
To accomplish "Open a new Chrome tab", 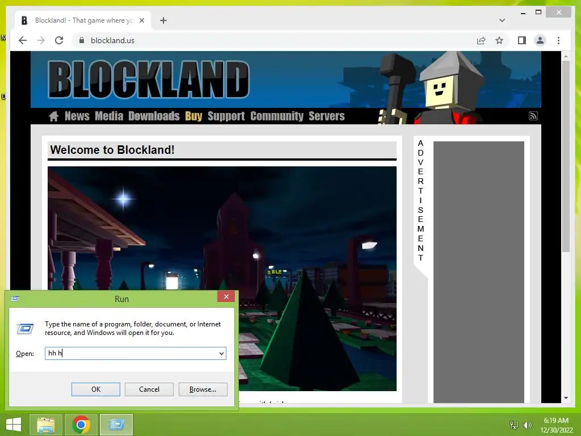I will click(x=163, y=20).
